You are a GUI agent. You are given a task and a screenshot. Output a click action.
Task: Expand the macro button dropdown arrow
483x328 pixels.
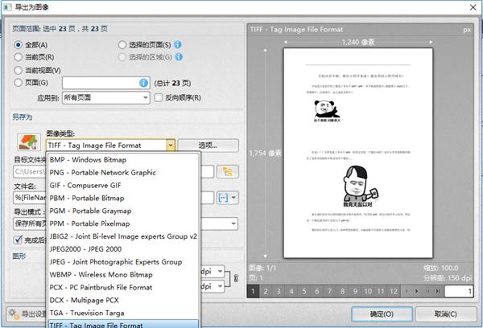(233, 198)
